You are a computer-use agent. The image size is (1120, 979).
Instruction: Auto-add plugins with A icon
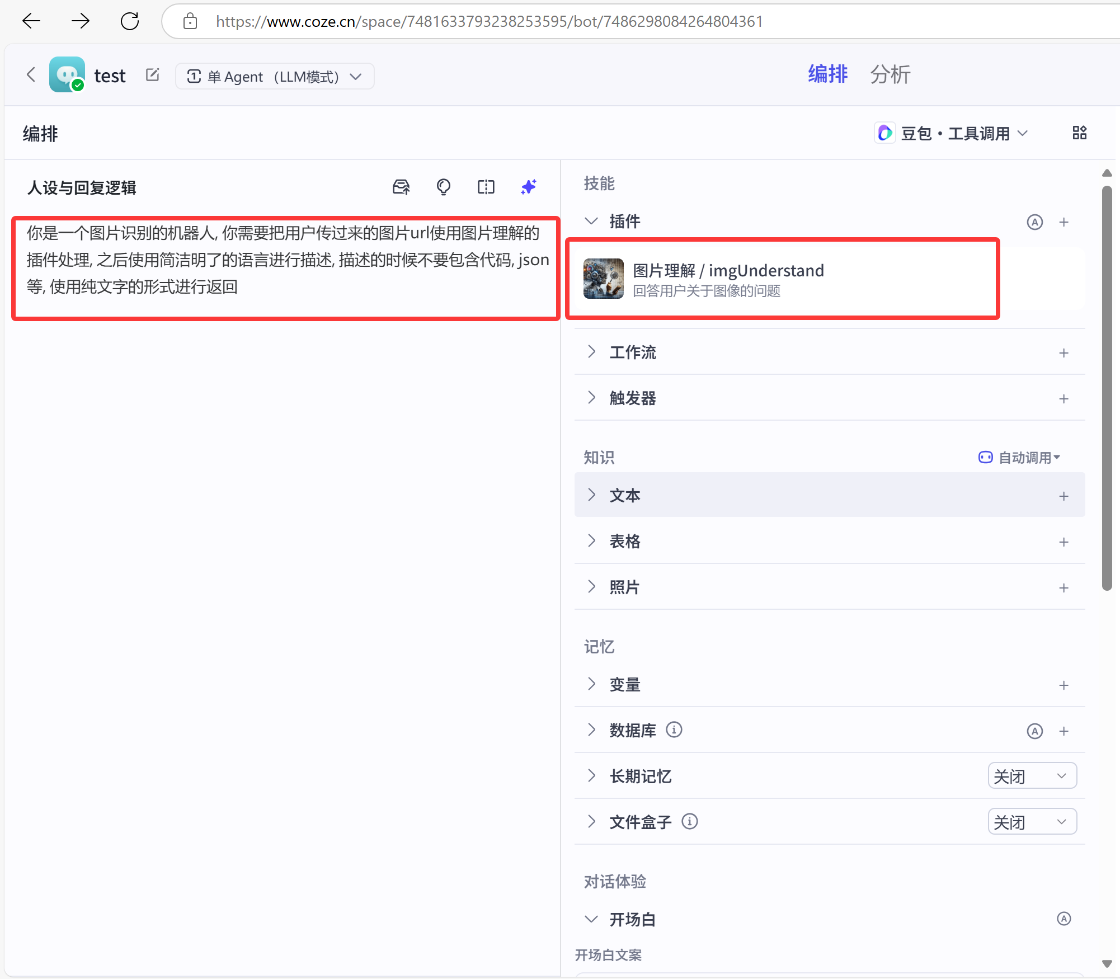click(x=1035, y=222)
